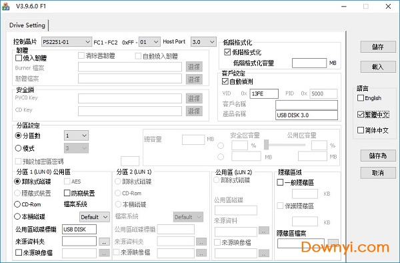This screenshot has width=400, height=263.
Task: Click the 選擇 button for CD Key
Action: pyautogui.click(x=194, y=111)
